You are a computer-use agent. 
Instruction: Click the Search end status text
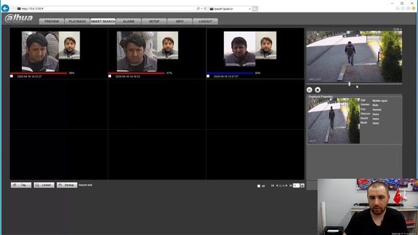[86, 185]
